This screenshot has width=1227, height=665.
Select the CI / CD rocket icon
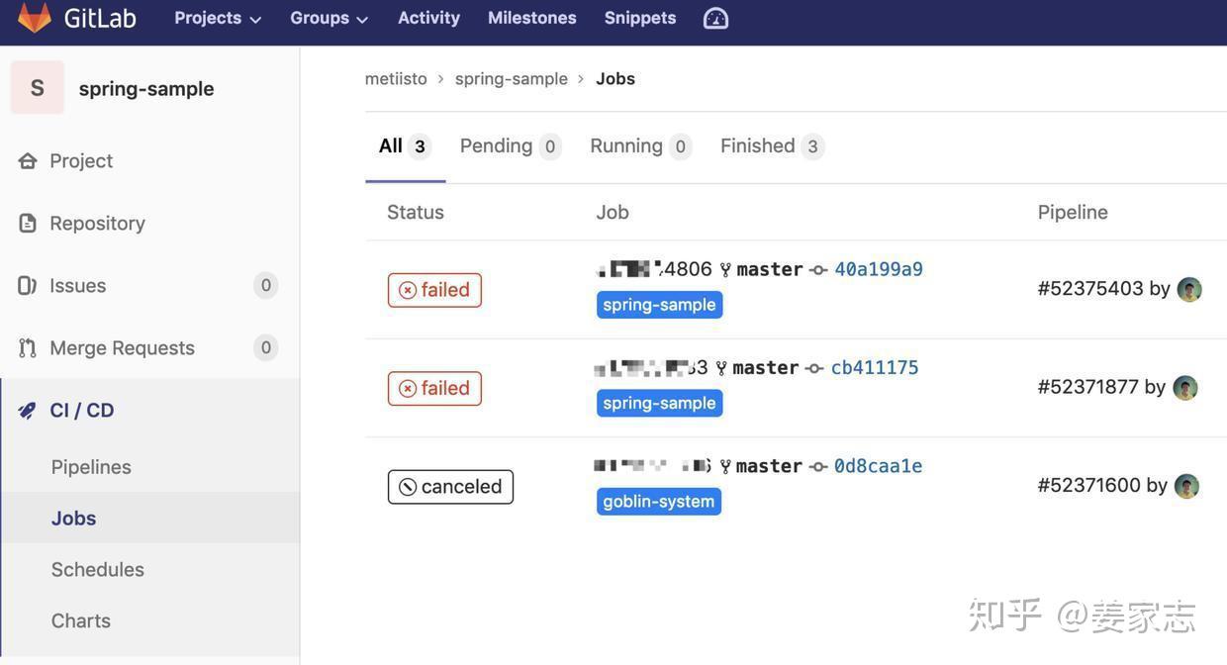(26, 408)
